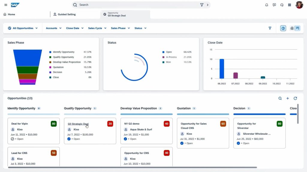The width and height of the screenshot is (307, 172).
Task: Click the headset support icon
Action: click(282, 5)
